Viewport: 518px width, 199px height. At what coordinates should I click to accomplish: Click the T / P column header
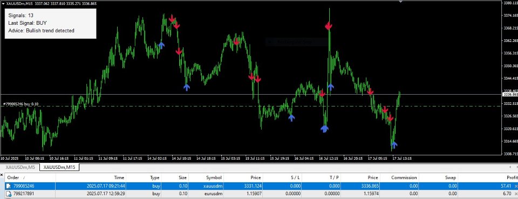coord(321,177)
